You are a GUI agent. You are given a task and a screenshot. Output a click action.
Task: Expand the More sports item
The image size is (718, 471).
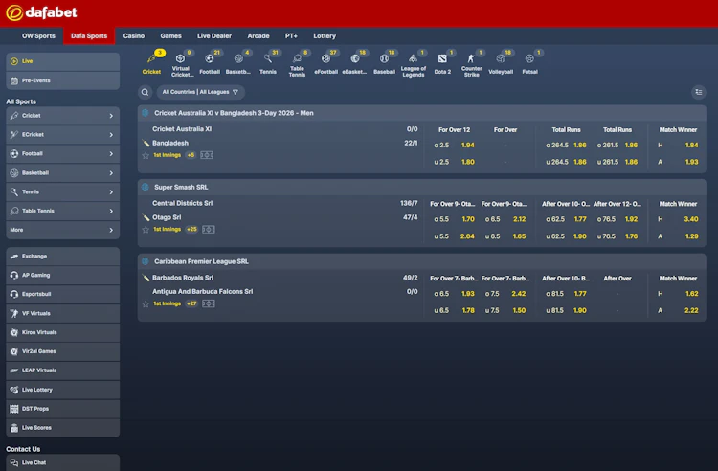coord(63,230)
